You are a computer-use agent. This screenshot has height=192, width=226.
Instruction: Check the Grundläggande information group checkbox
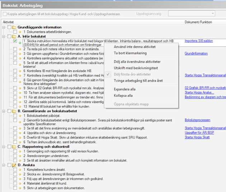pos(9,27)
